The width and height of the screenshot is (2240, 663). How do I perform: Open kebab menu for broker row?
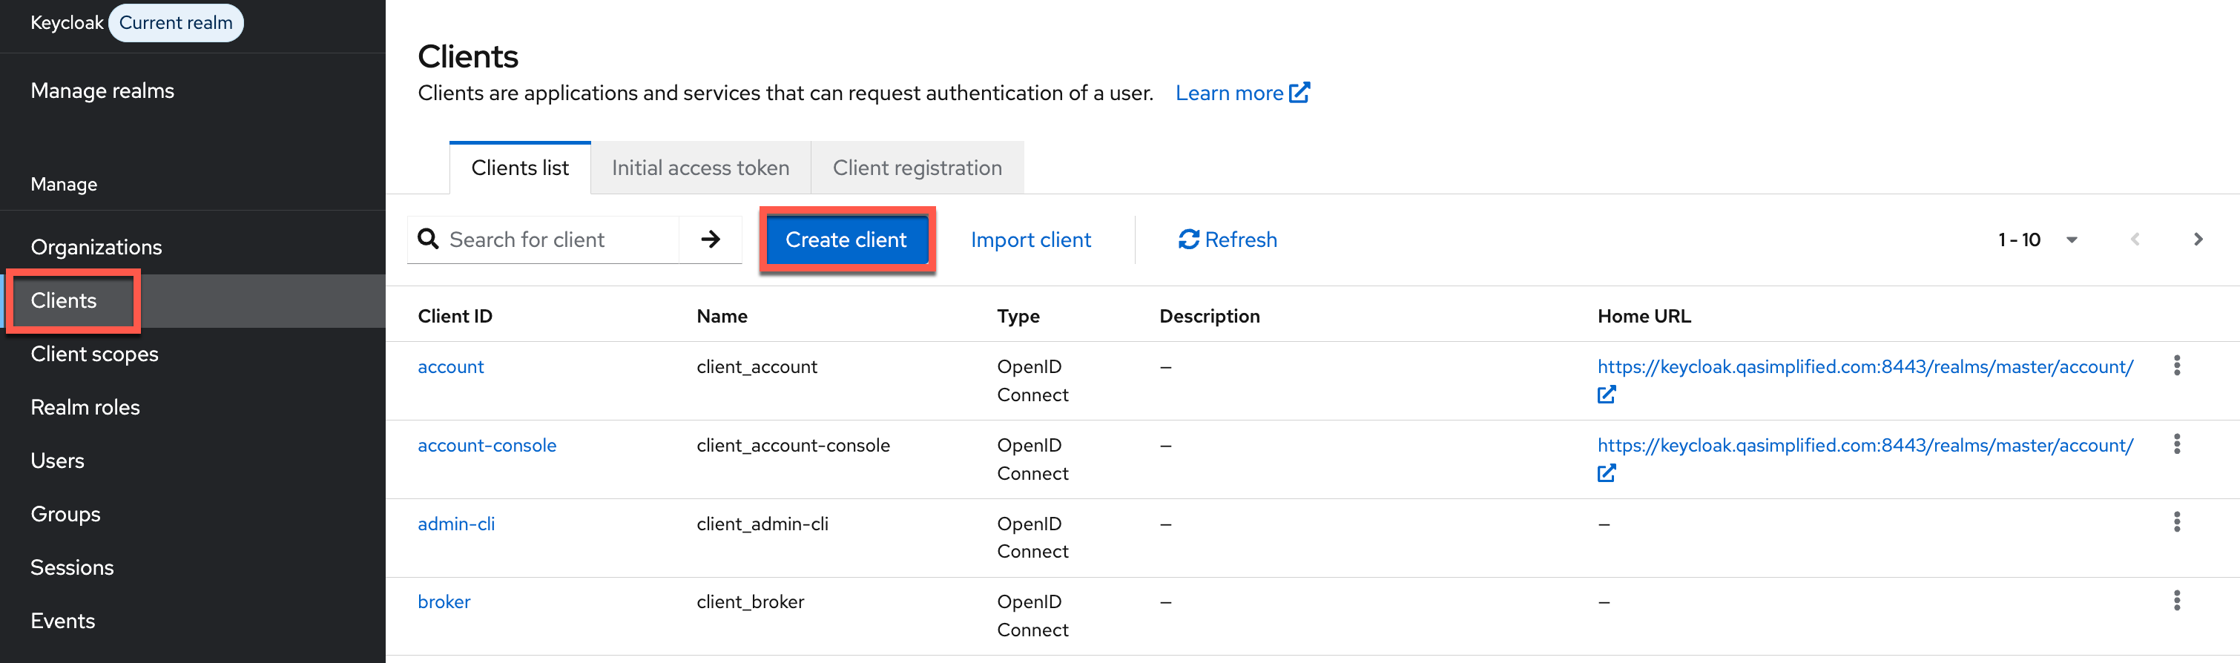coord(2175,601)
